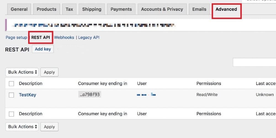This screenshot has width=276, height=138.
Task: Check the TestKey row checkbox
Action: click(11, 95)
